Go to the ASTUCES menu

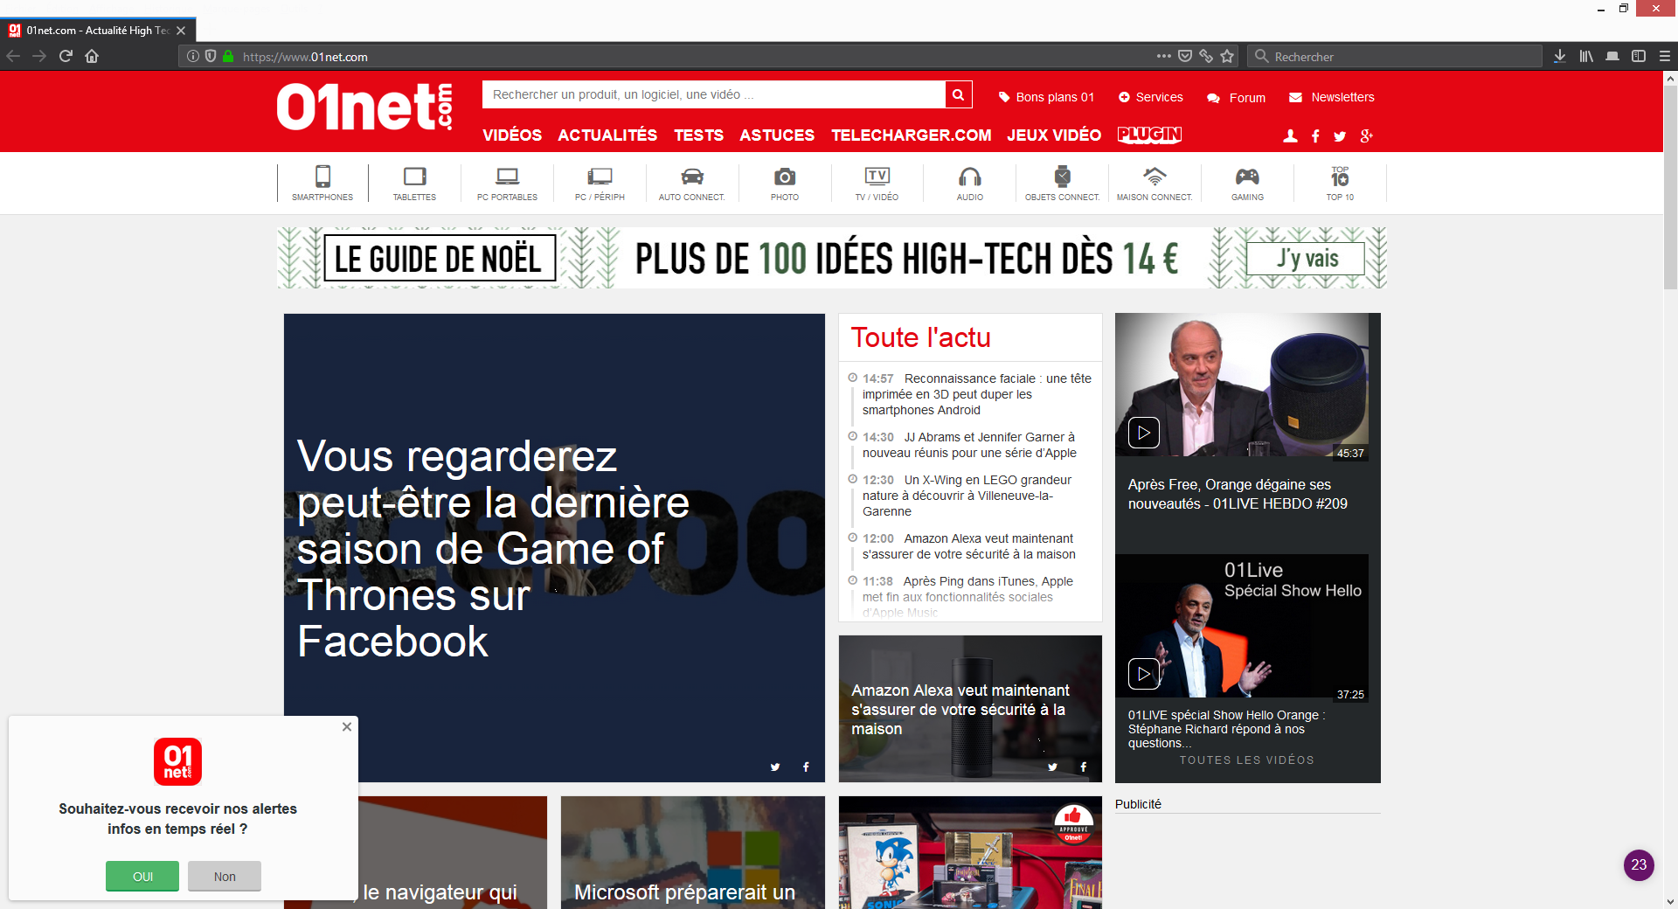777,135
